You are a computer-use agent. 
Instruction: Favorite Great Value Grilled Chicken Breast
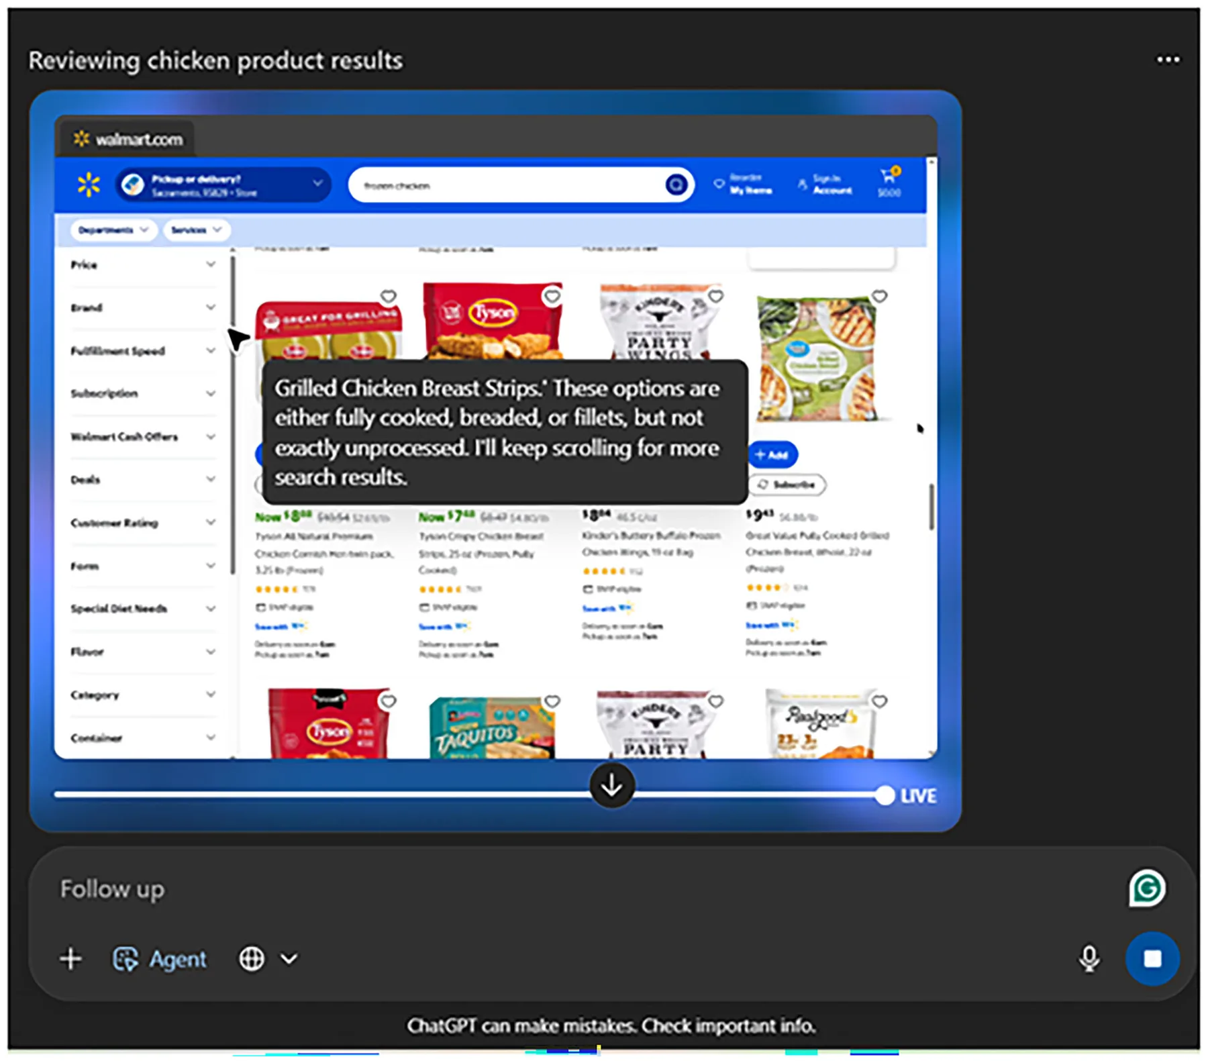pyautogui.click(x=879, y=296)
